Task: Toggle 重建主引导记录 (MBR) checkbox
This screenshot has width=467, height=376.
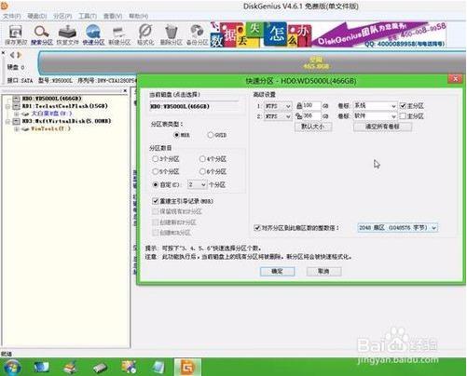Action: click(156, 201)
